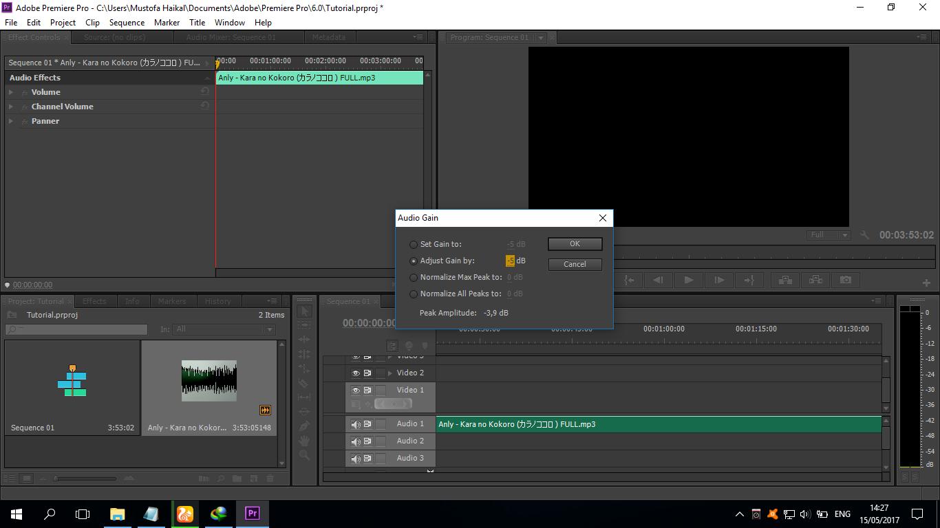Image resolution: width=940 pixels, height=528 pixels.
Task: Reset the Volume effect
Action: coord(204,91)
